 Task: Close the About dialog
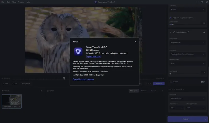coord(135,42)
